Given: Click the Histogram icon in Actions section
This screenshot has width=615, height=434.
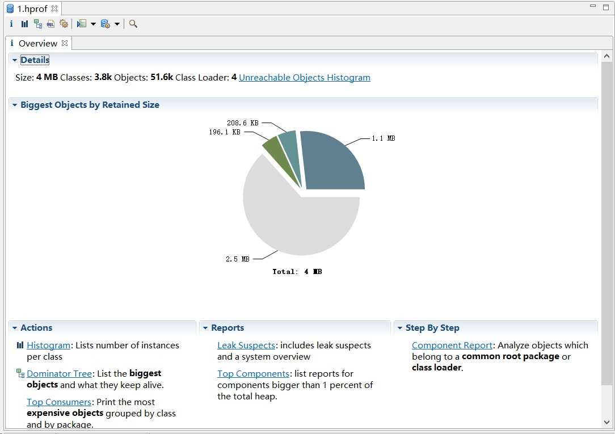Looking at the screenshot, I should (x=20, y=345).
